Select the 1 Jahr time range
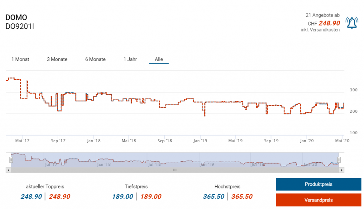The width and height of the screenshot is (364, 209). 130,59
